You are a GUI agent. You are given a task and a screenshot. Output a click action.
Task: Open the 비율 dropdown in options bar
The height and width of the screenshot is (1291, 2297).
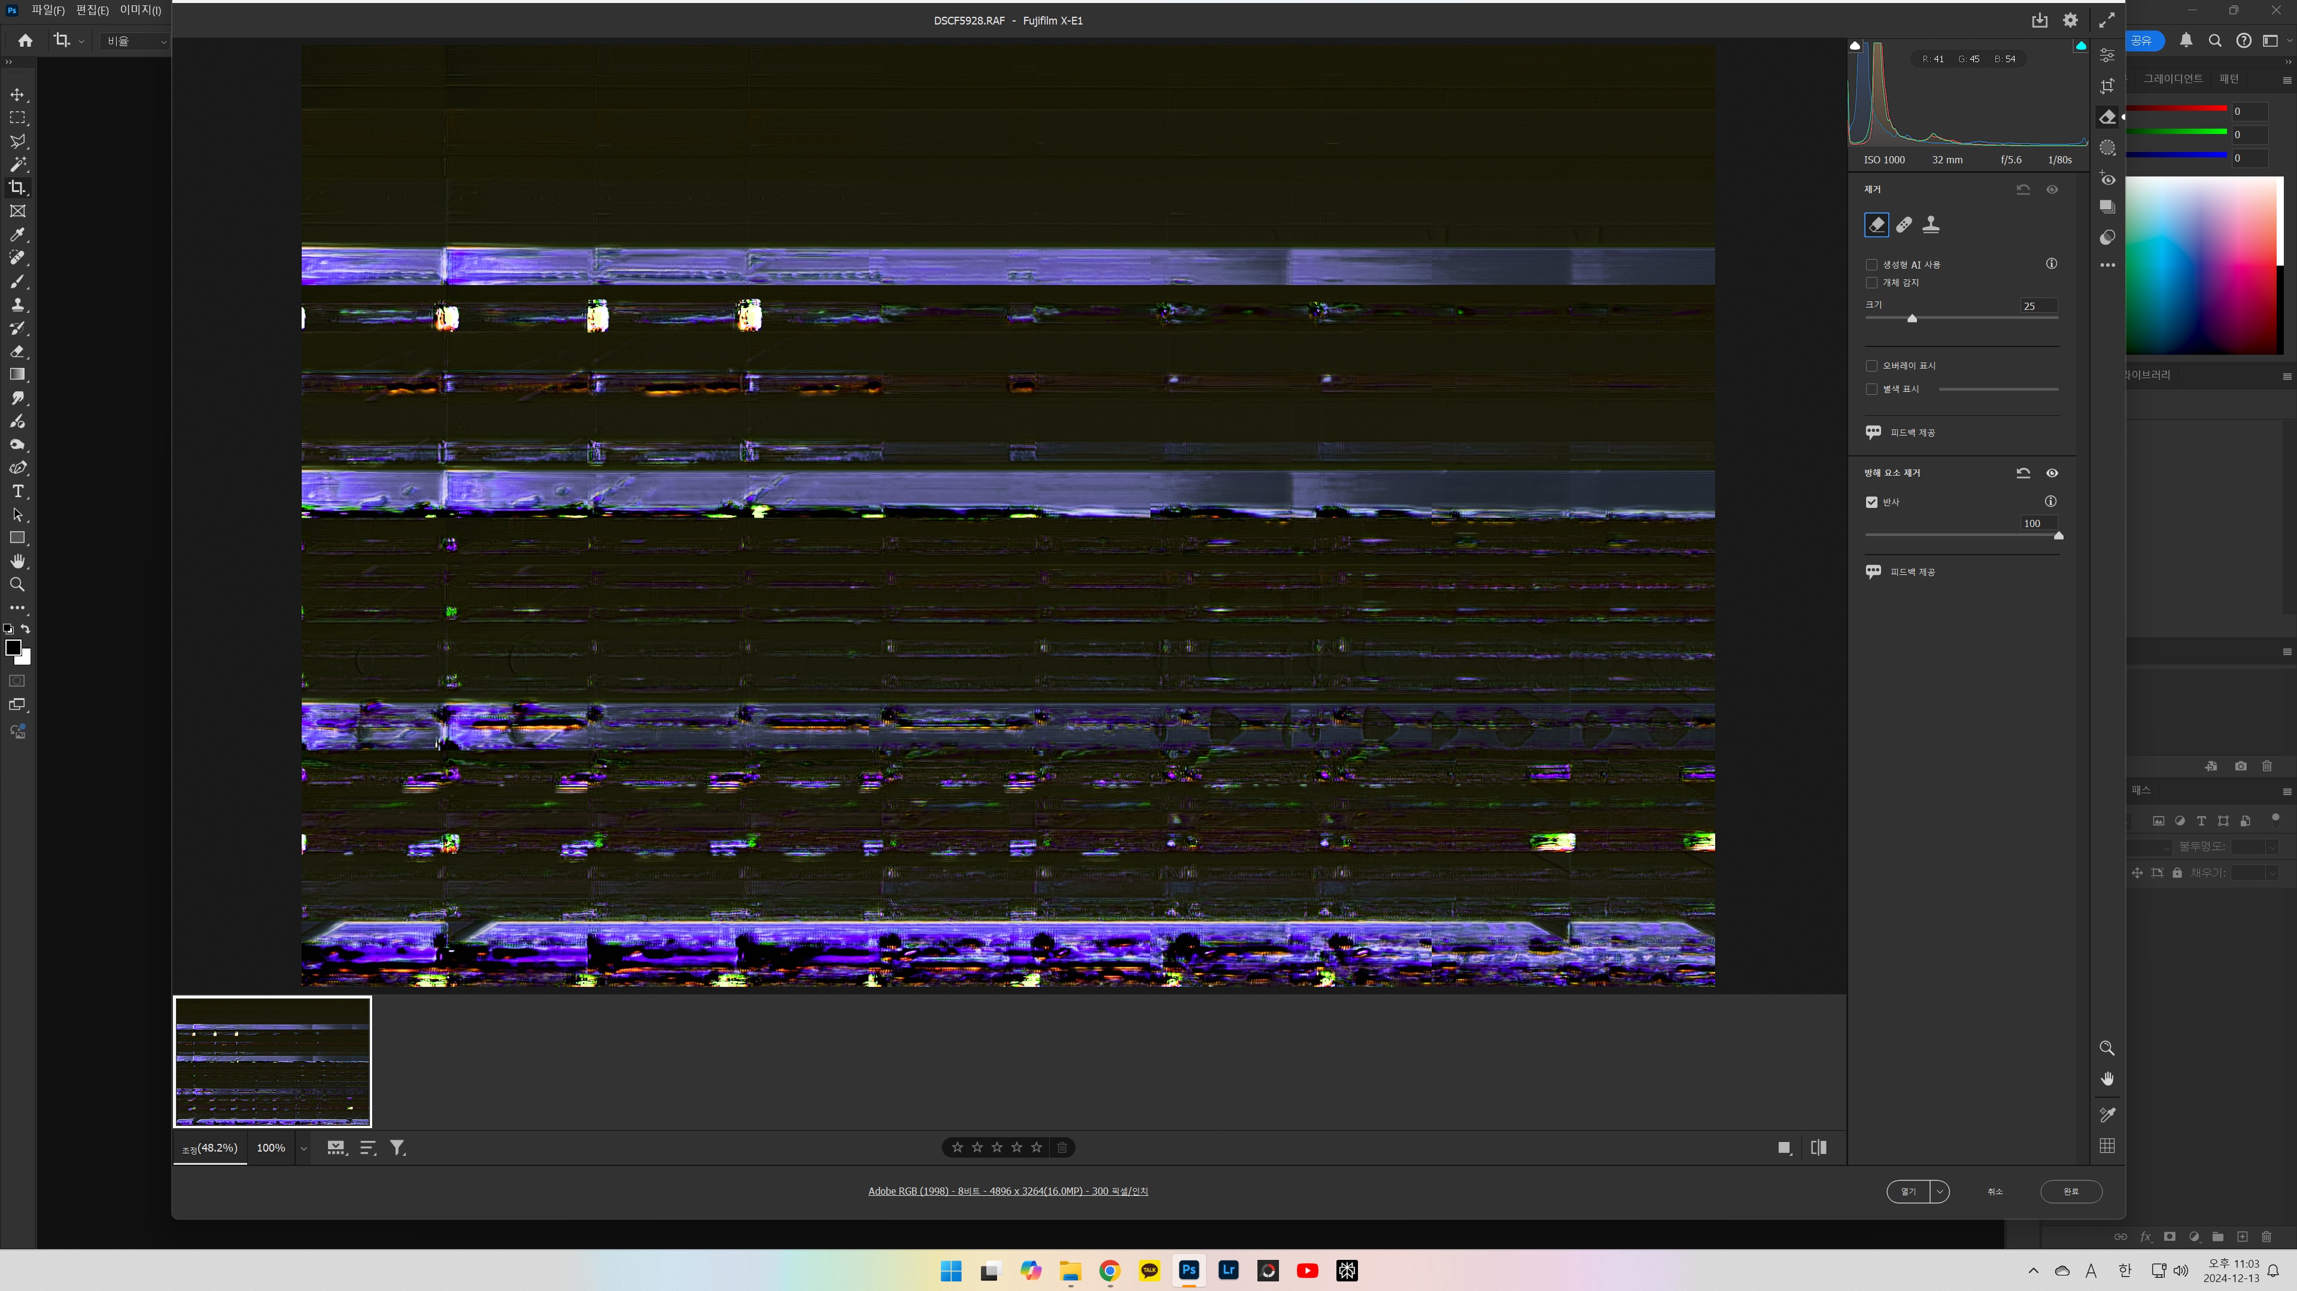[x=133, y=41]
